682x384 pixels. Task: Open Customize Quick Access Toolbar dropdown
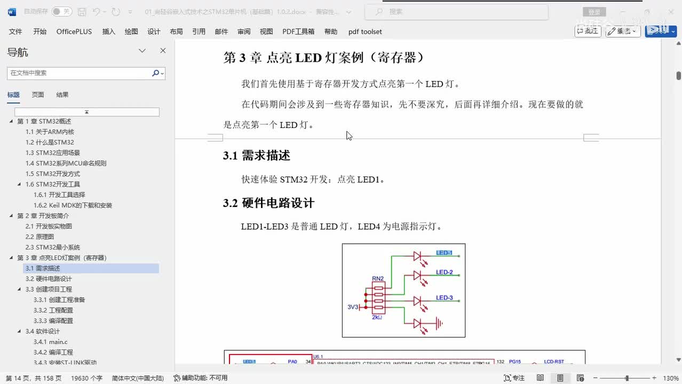click(x=131, y=11)
